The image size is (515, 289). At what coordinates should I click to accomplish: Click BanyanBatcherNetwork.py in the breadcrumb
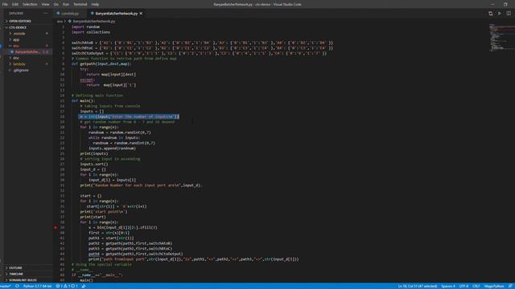(x=94, y=22)
